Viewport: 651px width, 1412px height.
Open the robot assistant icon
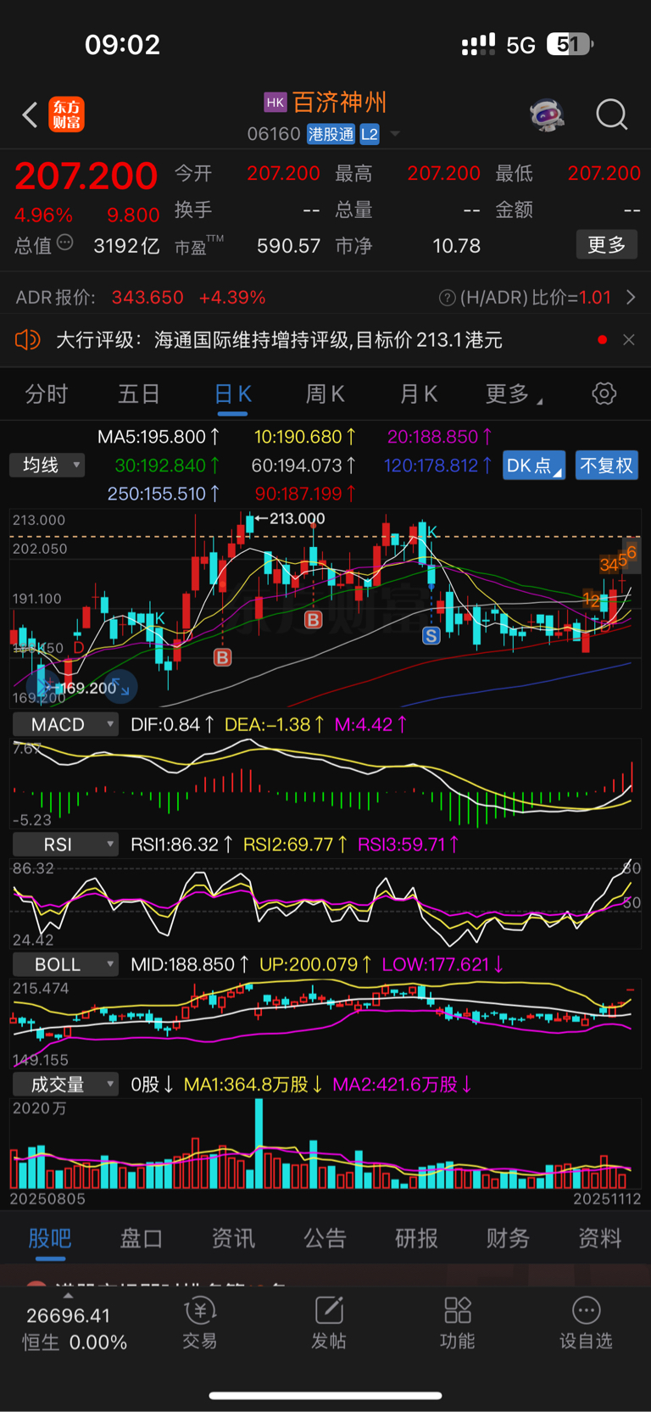click(x=548, y=114)
